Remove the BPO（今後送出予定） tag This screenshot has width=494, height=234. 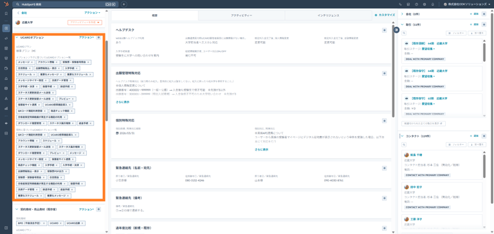[45, 223]
